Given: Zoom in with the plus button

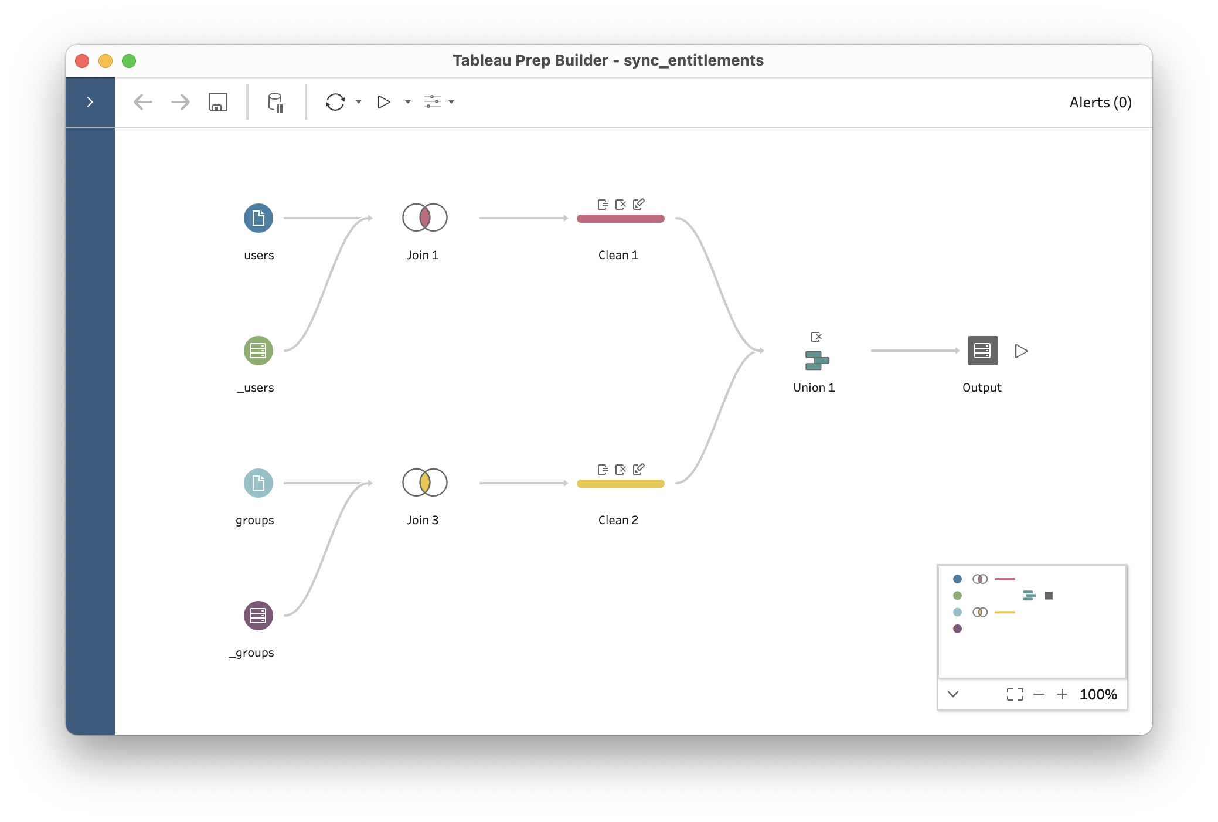Looking at the screenshot, I should coord(1062,694).
